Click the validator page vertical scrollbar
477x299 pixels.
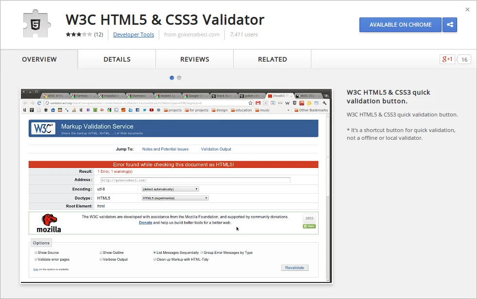tap(327, 198)
